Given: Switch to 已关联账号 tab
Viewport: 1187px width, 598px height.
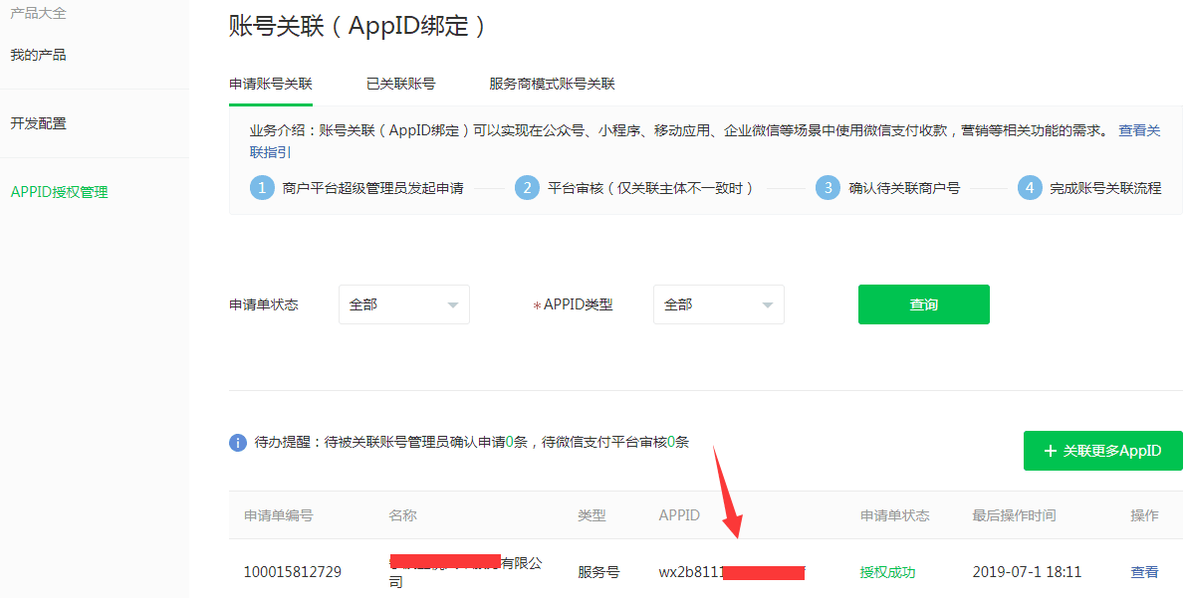Looking at the screenshot, I should 400,84.
